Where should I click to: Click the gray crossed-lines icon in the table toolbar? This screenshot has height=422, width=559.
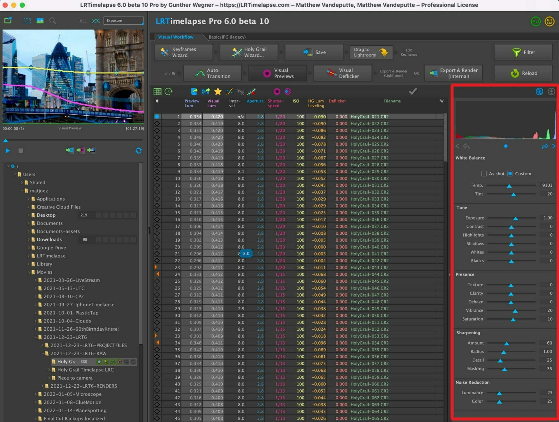[240, 91]
